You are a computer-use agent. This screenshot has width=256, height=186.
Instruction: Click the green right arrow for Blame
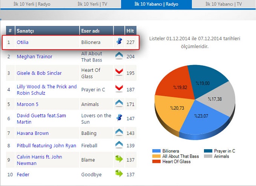point(119,160)
